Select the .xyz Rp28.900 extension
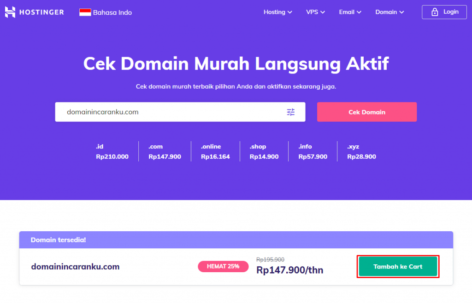This screenshot has height=303, width=472. click(x=361, y=151)
